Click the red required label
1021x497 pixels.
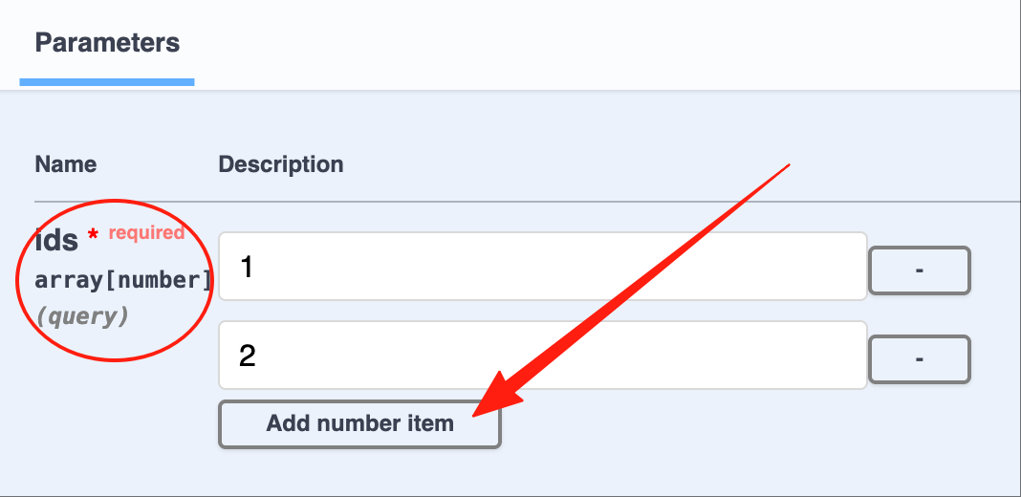pyautogui.click(x=146, y=232)
